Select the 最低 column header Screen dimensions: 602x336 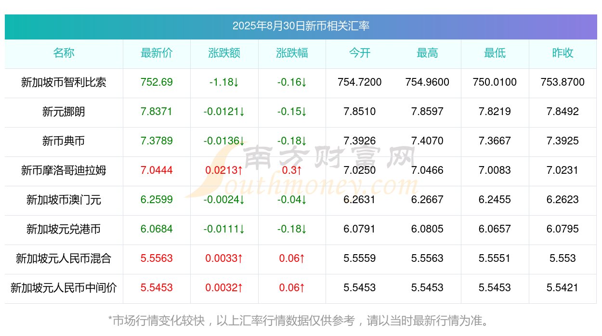click(495, 53)
